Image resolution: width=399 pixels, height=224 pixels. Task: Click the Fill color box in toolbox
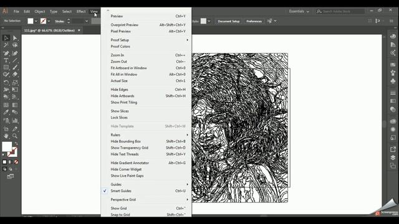[x=7, y=147]
